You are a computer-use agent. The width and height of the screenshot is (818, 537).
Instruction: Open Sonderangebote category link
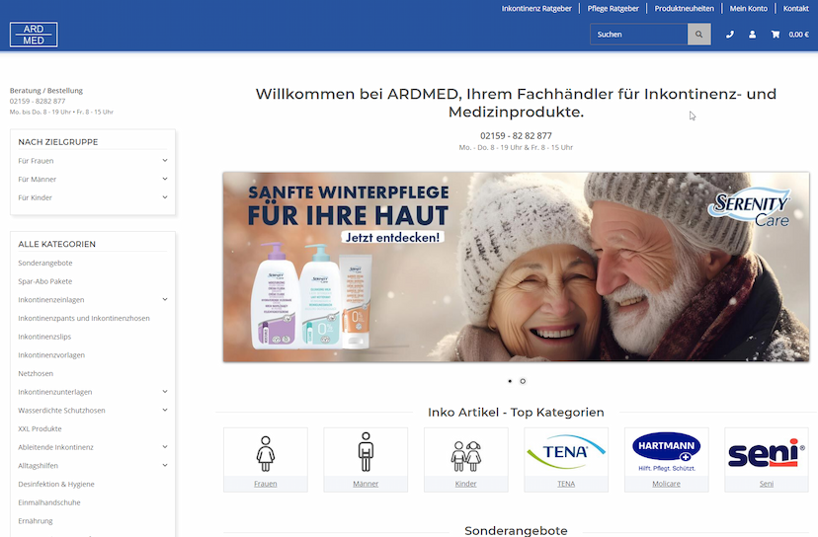coord(45,263)
